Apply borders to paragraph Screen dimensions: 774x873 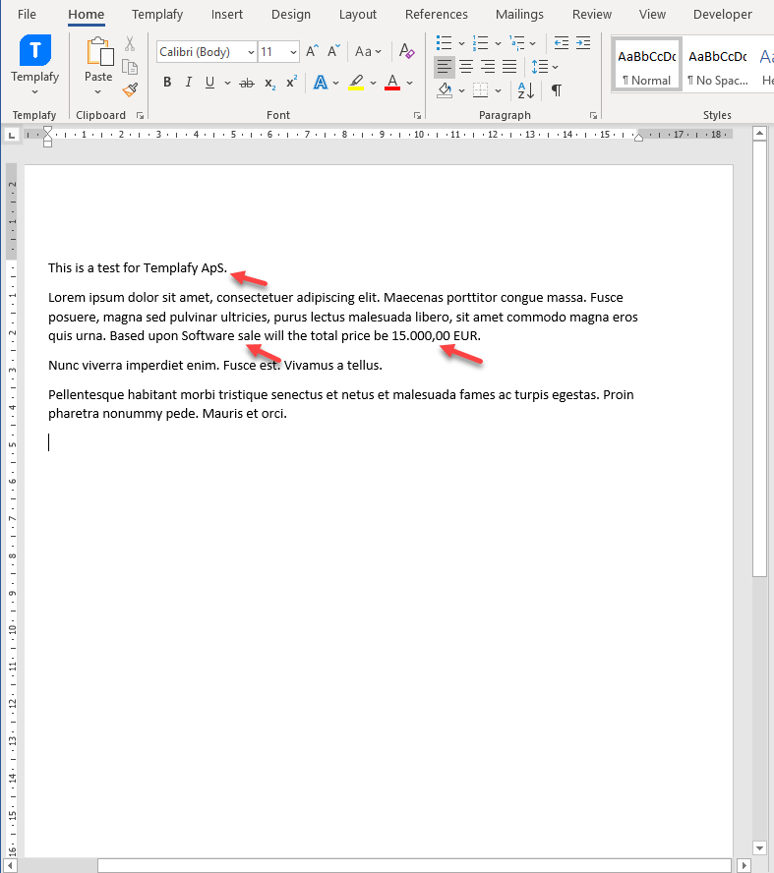pyautogui.click(x=480, y=90)
